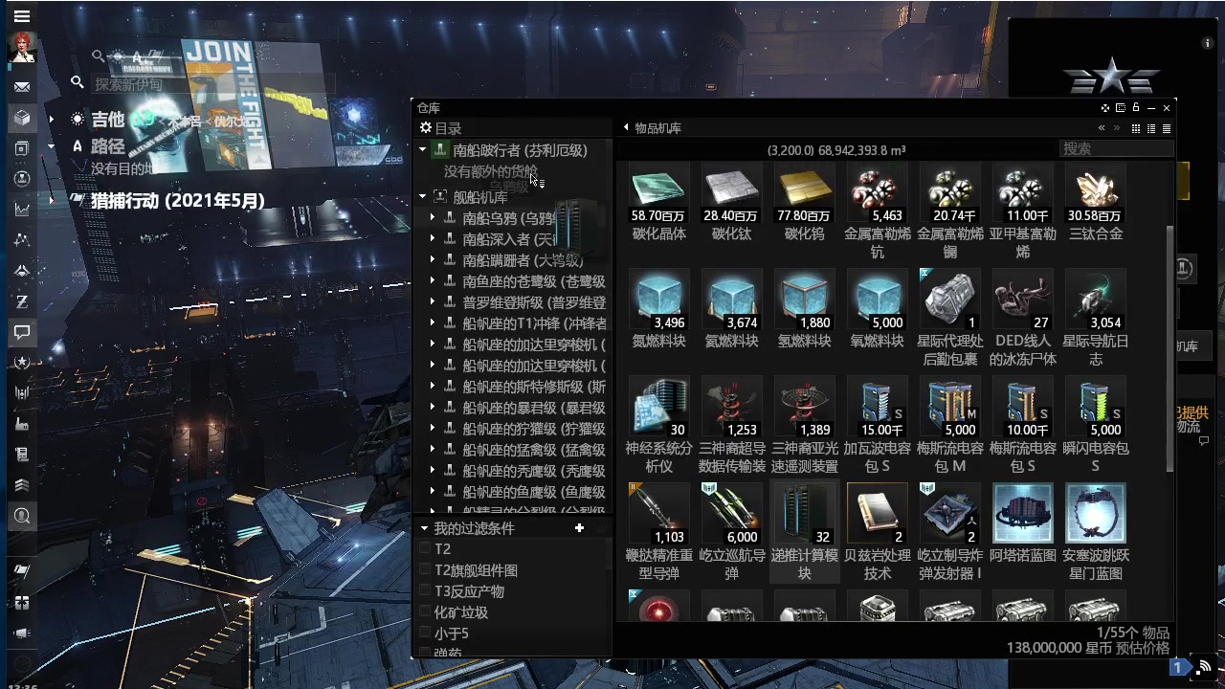Enable the 化矿垃圾 filter checkbox
This screenshot has height=689, width=1225.
[425, 612]
